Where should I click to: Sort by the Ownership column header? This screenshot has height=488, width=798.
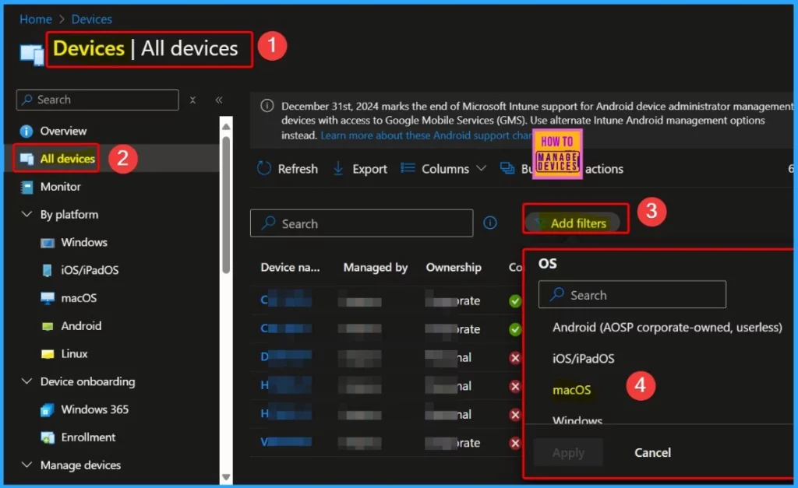pos(454,268)
